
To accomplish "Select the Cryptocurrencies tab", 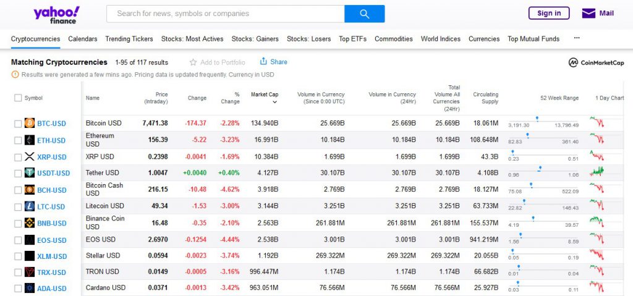I will [x=35, y=39].
